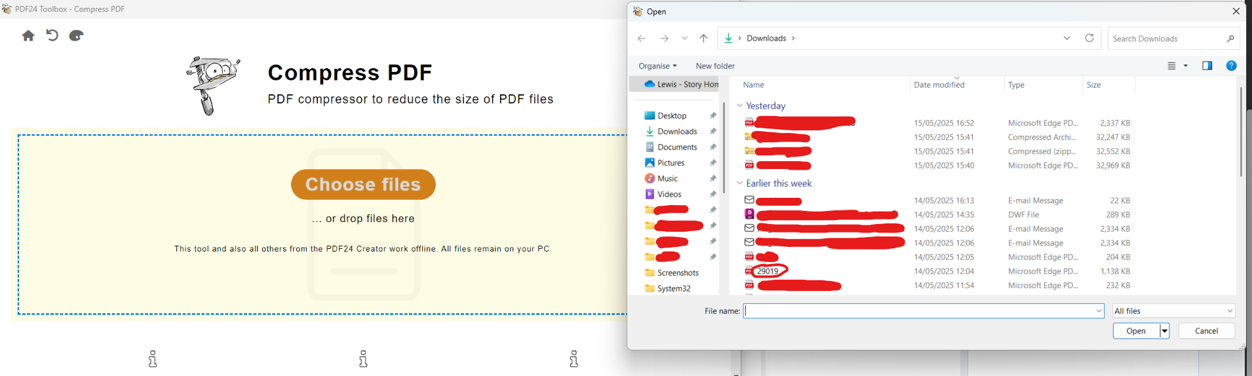1252x376 pixels.
Task: Go back in Open dialog
Action: [641, 39]
